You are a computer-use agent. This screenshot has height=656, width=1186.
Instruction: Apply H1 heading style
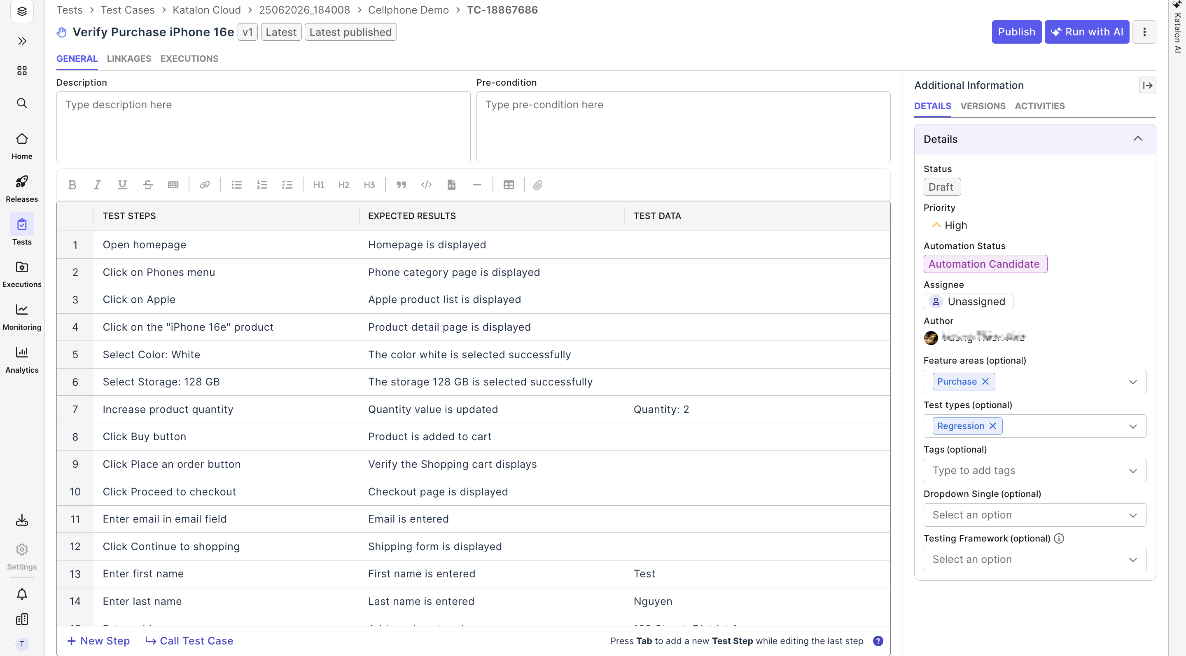coord(319,185)
